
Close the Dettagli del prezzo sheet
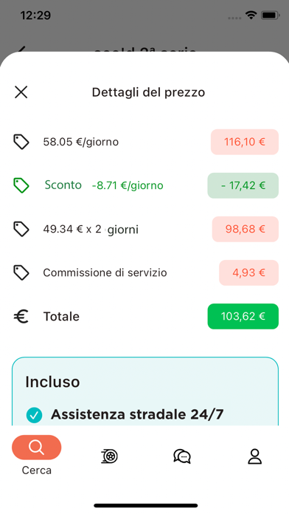click(x=21, y=92)
